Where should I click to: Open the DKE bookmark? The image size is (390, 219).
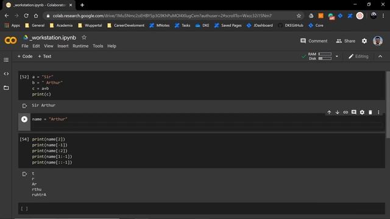point(202,26)
